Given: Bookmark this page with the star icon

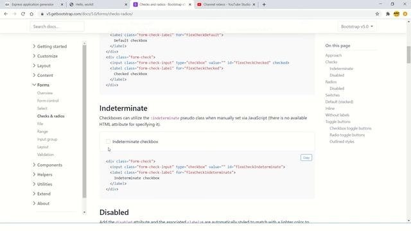Looking at the screenshot, I should (x=377, y=14).
